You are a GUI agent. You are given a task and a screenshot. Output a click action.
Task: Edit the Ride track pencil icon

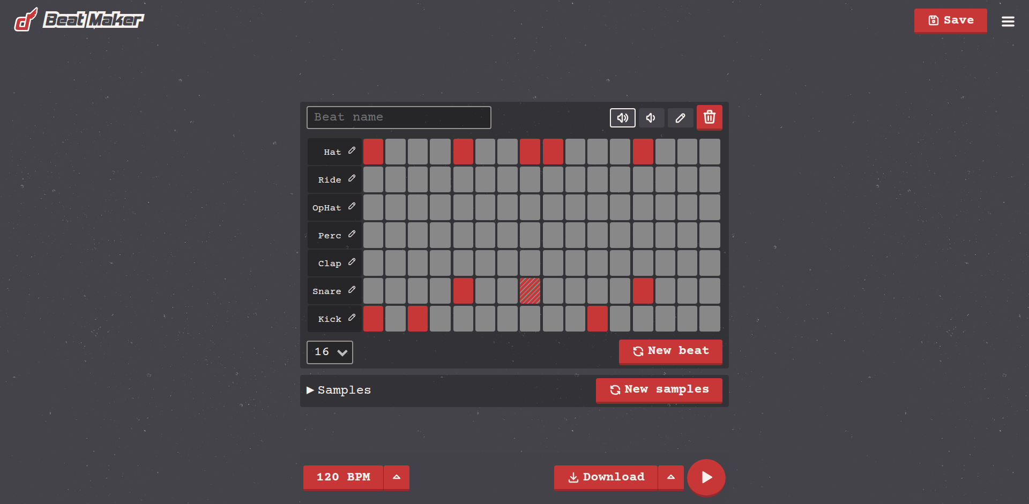coord(352,178)
